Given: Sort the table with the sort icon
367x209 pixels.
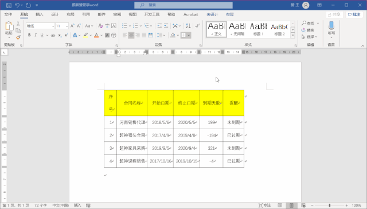Looking at the screenshot, I should coord(188,26).
